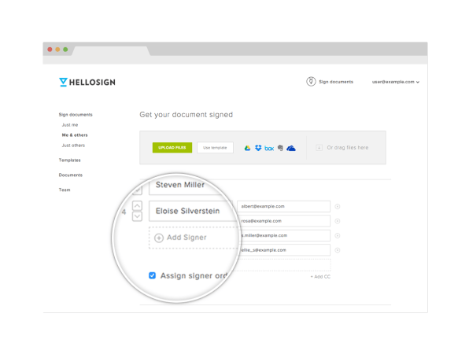Click the HelloSign logo
469x354 pixels.
pos(87,83)
